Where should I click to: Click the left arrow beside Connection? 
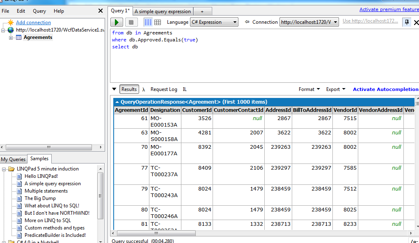click(x=247, y=22)
